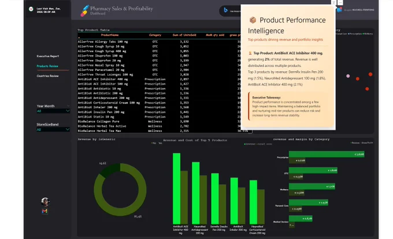Select the AllerFree Paracetamol 20 mg row

pyautogui.click(x=159, y=70)
